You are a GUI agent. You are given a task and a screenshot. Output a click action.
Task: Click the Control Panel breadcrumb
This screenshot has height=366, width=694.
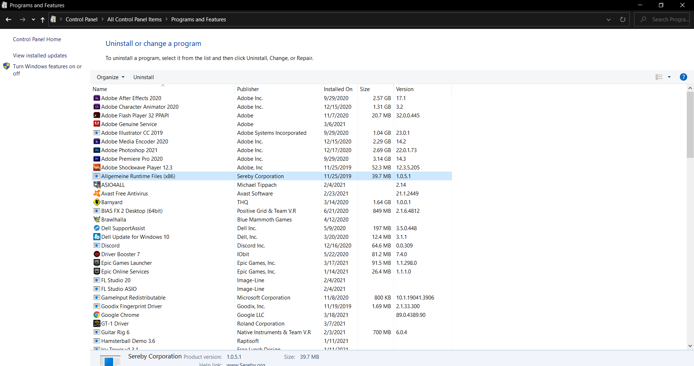(81, 20)
